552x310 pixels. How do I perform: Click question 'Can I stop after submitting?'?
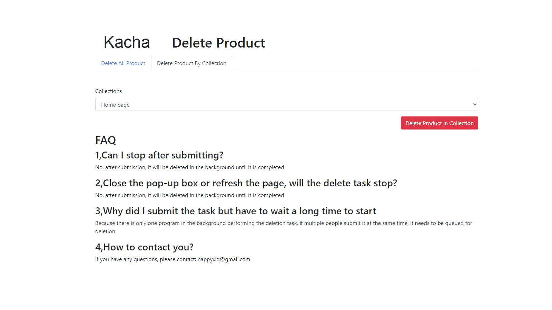(x=159, y=155)
